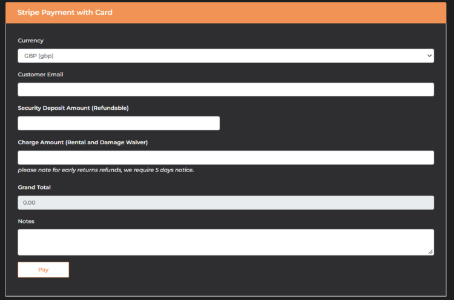Click the Notes textarea resize handle
Viewport: 454px width, 300px height.
(430, 252)
